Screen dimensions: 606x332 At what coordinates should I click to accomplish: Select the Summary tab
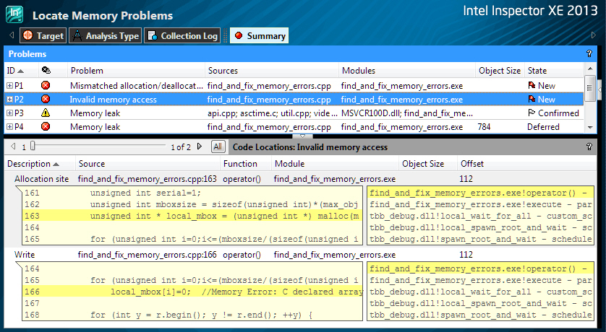(x=259, y=35)
